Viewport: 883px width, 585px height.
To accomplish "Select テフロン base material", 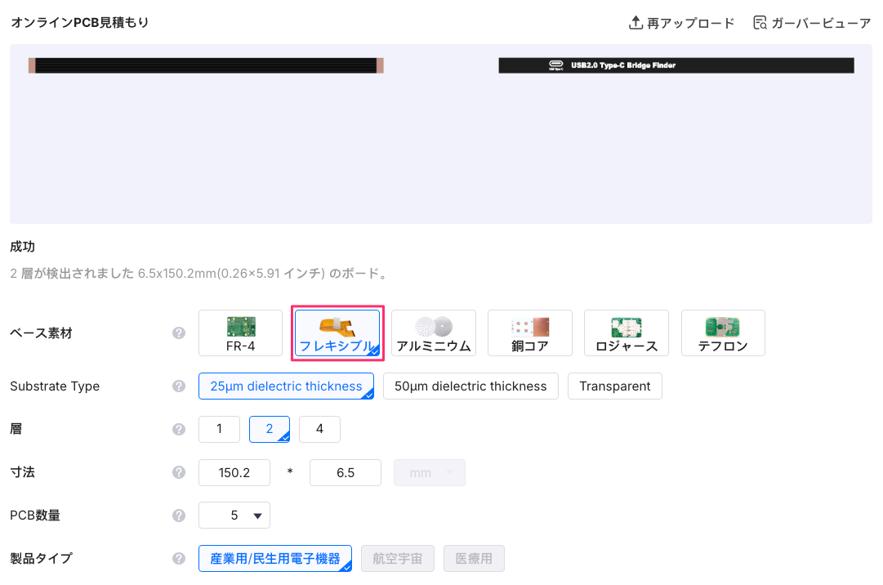I will [722, 333].
